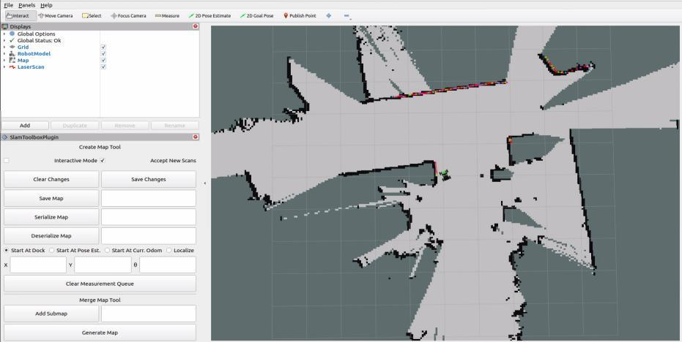Click the Save Changes button

click(x=149, y=179)
